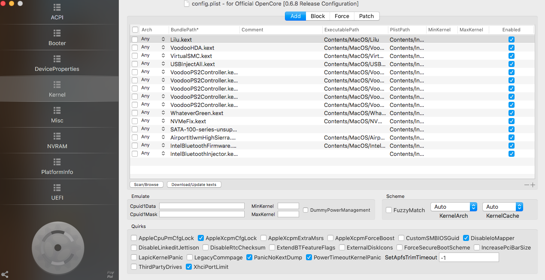Switch to the Patch tab
This screenshot has height=280, width=545.
(x=366, y=16)
